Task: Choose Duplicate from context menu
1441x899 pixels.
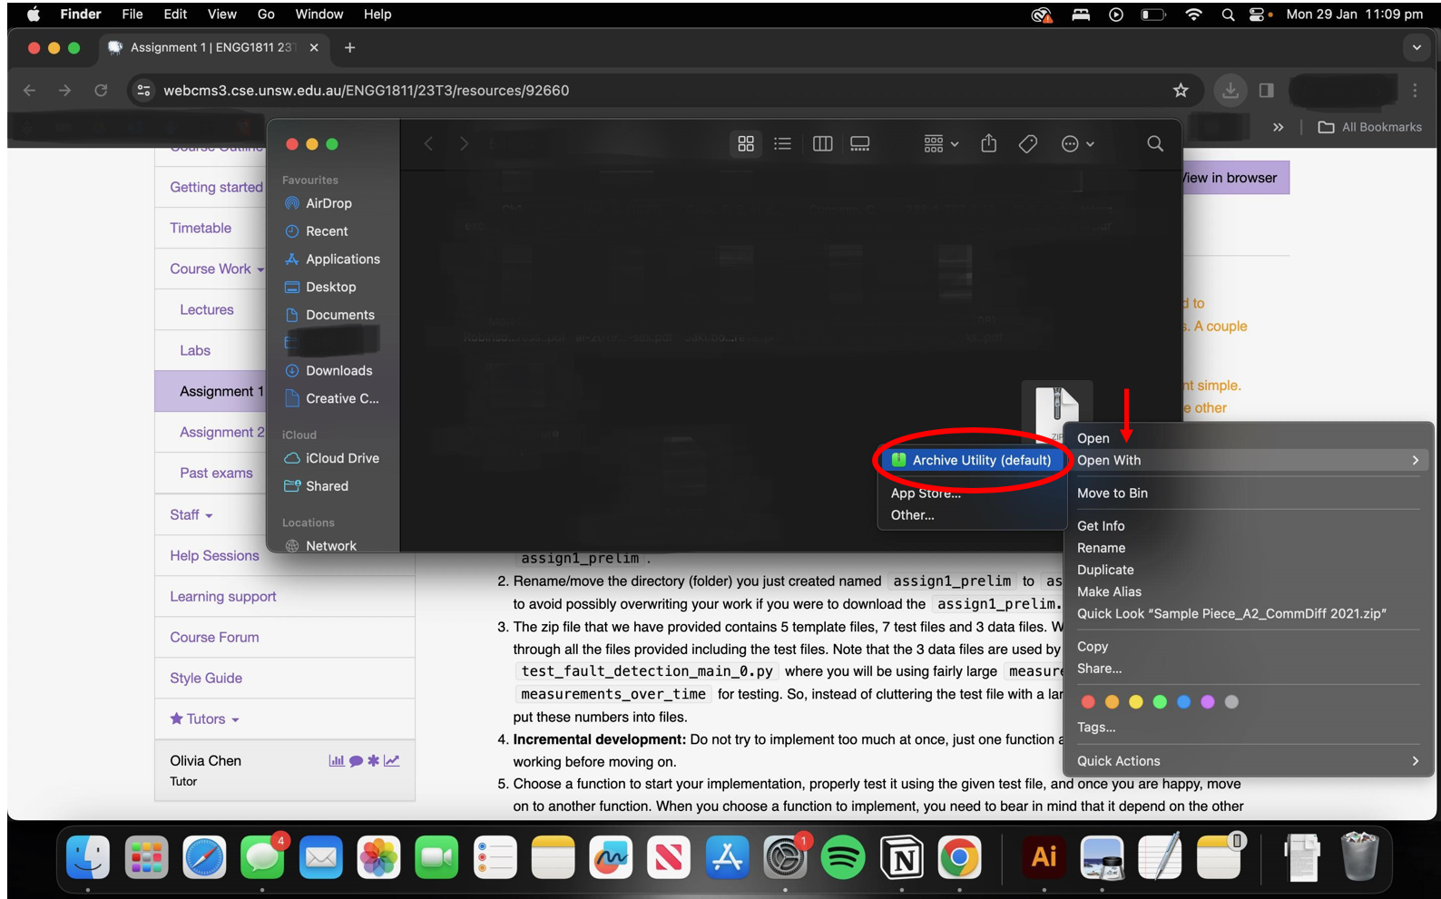Action: pyautogui.click(x=1105, y=570)
